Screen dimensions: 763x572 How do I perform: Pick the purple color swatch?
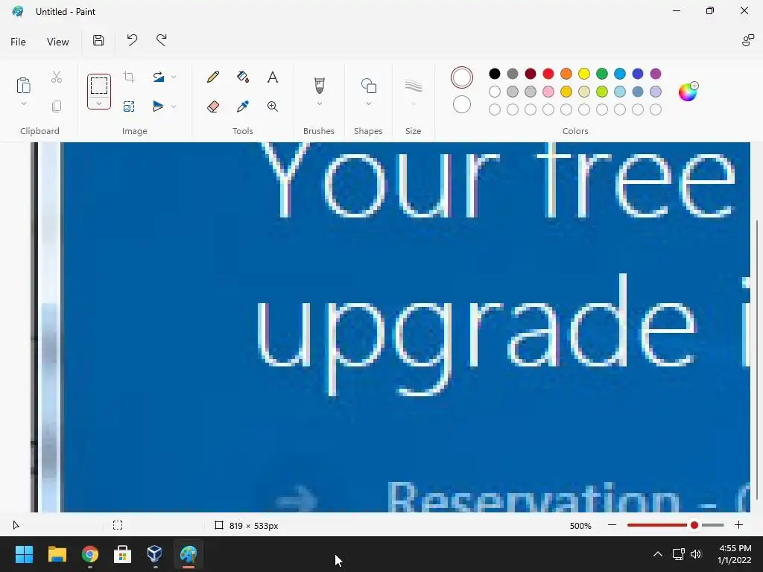656,74
